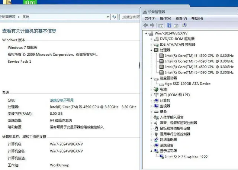Expand the 计算机 node
Image resolution: width=238 pixels, height=170 pixels.
(x=151, y=101)
